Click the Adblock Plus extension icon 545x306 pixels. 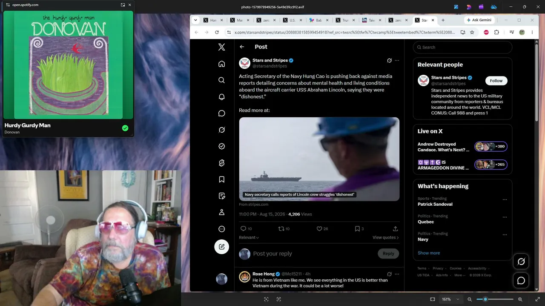[486, 32]
